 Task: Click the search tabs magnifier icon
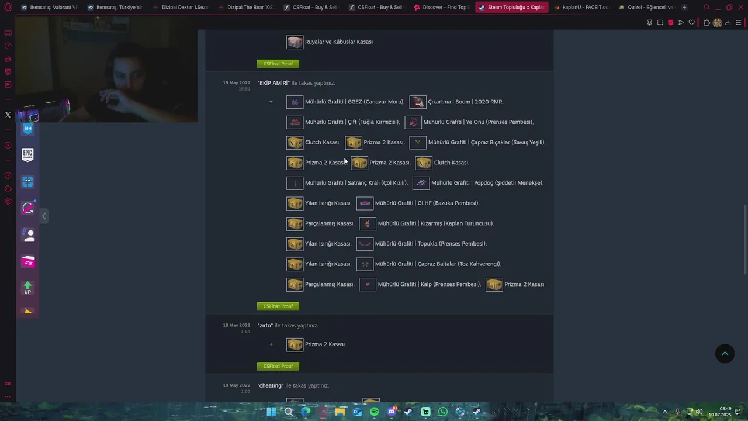[x=707, y=8]
